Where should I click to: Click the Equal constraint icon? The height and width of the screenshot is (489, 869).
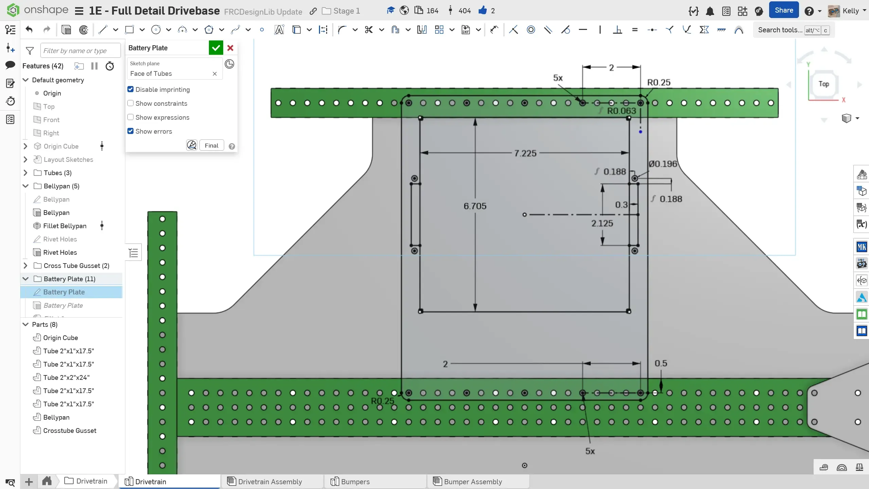(x=635, y=30)
